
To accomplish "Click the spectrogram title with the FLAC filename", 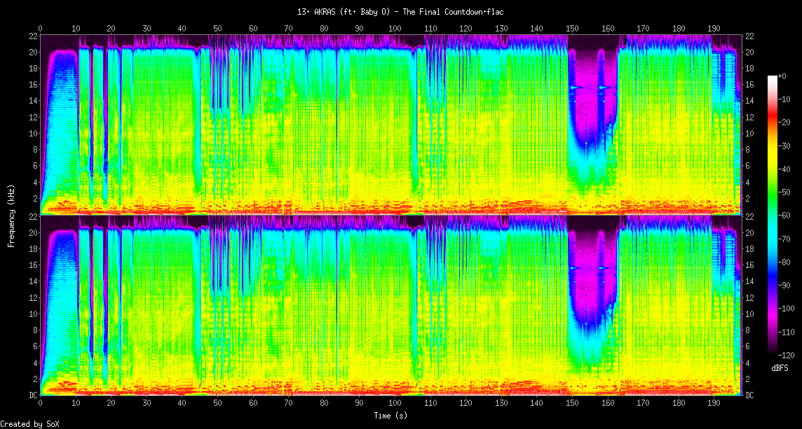I will (x=400, y=12).
